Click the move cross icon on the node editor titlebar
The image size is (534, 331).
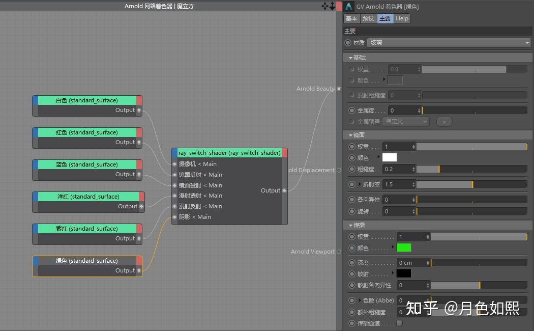tap(324, 6)
